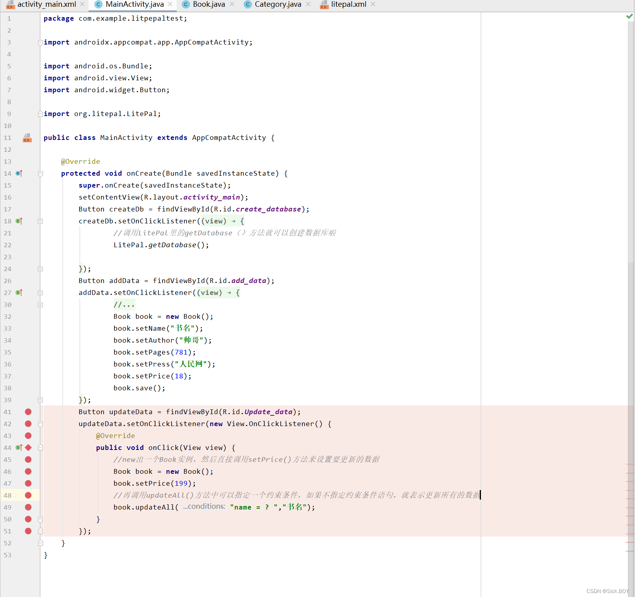Click the implements gutter icon on line 27
This screenshot has width=635, height=597.
[x=19, y=293]
